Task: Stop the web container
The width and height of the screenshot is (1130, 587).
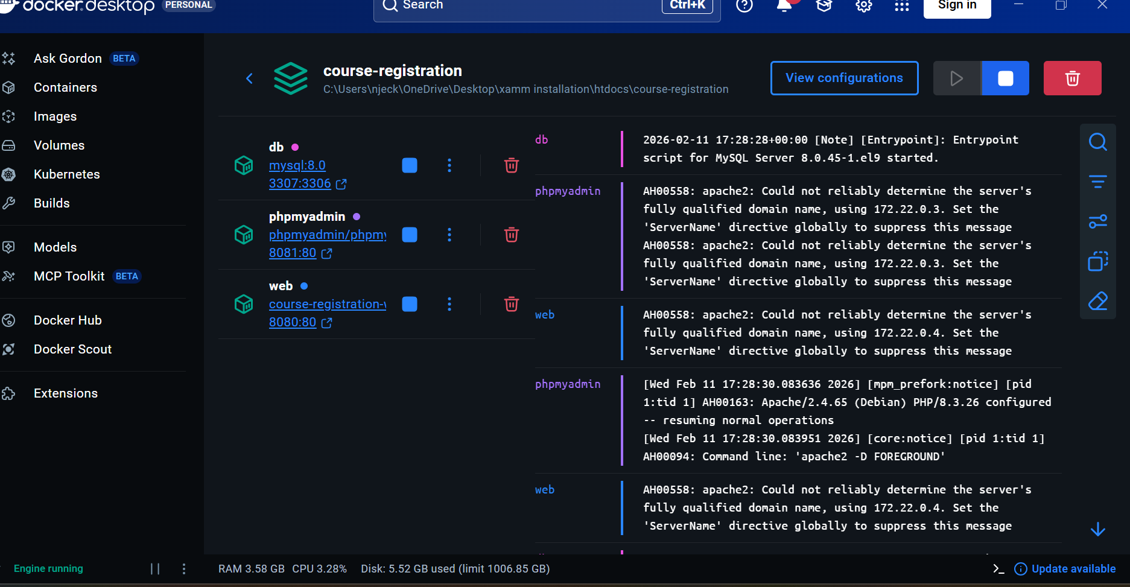Action: click(410, 304)
